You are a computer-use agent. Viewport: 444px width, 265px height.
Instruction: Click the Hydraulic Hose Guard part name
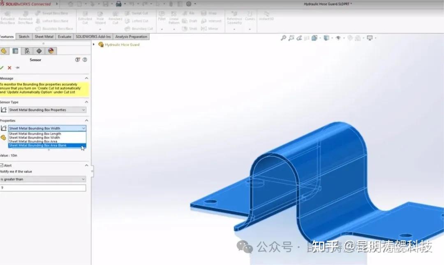click(122, 45)
